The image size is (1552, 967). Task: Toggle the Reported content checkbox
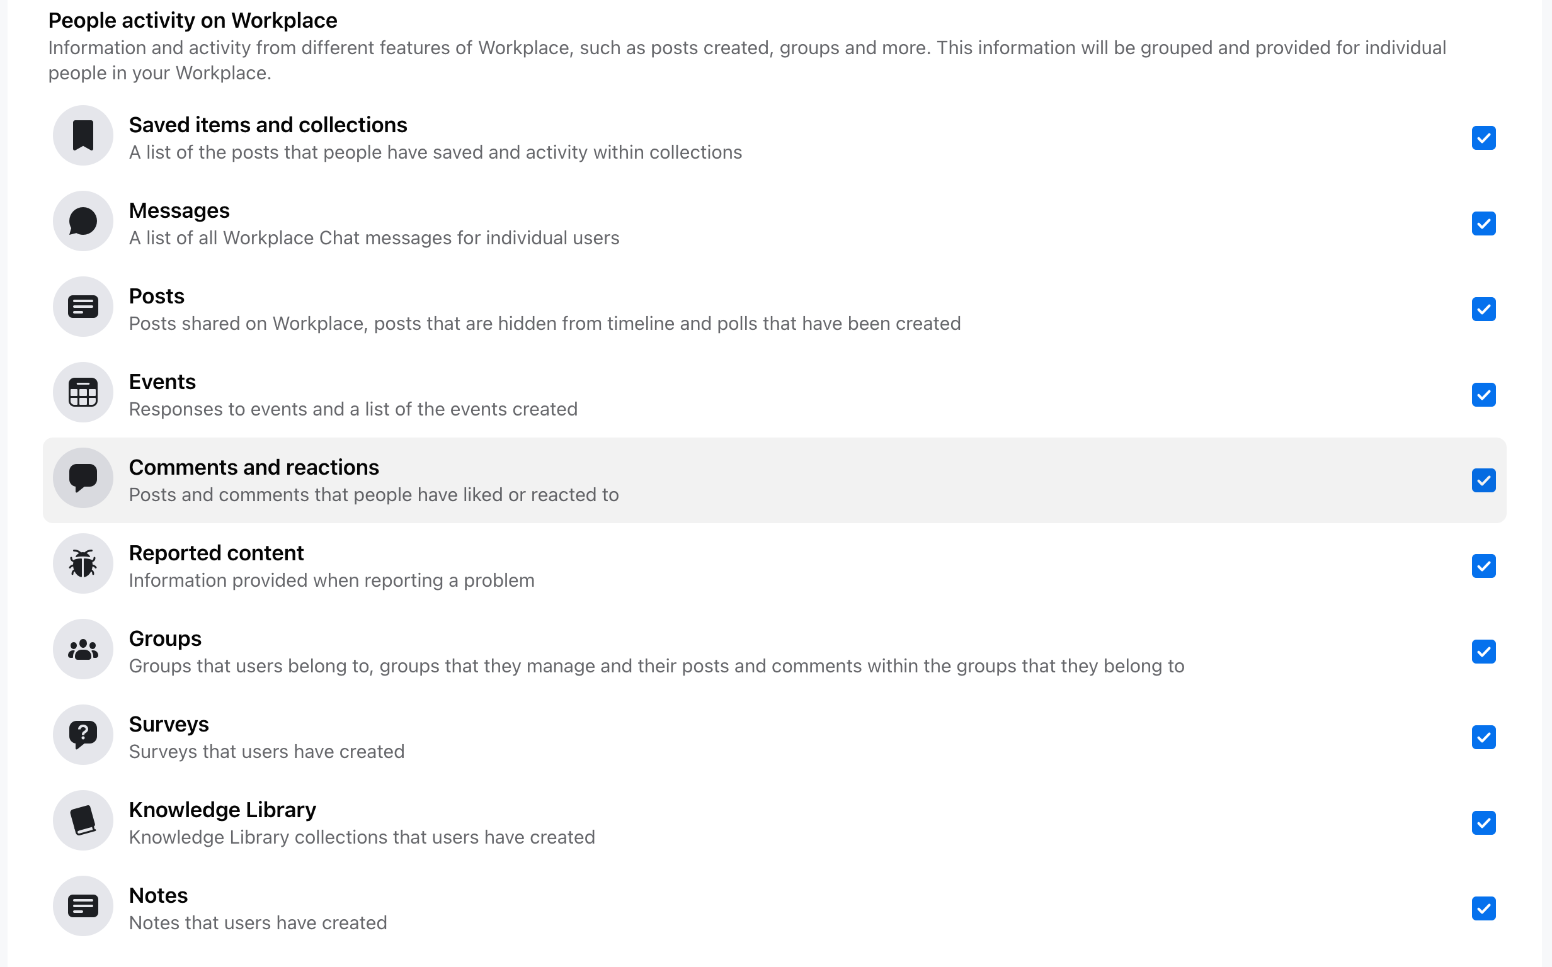(1483, 567)
